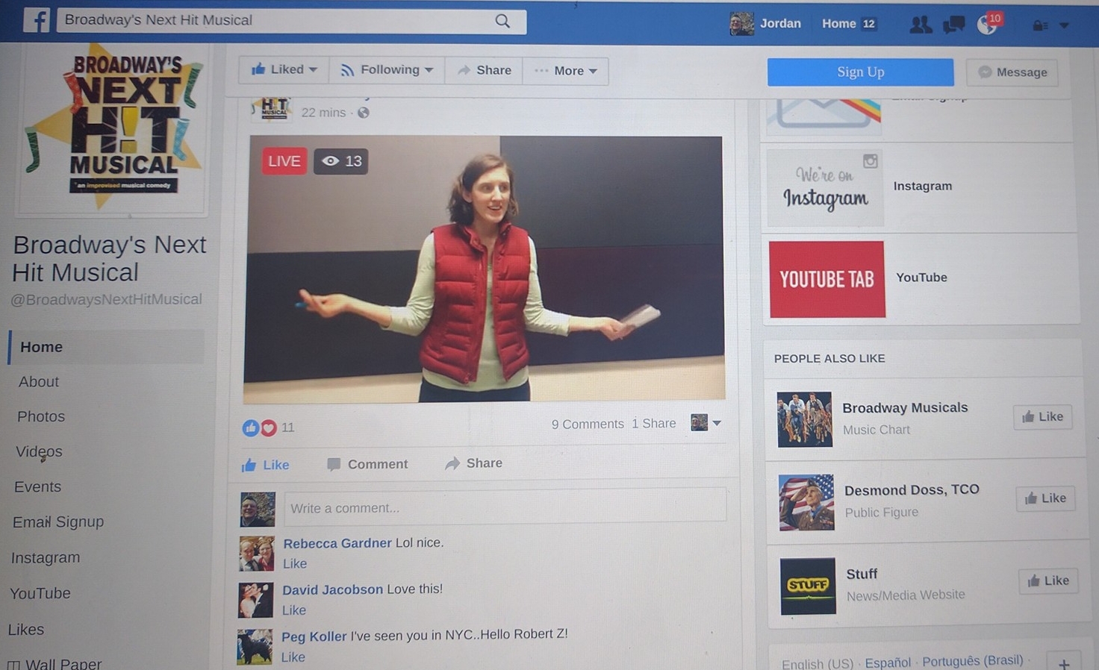This screenshot has height=670, width=1099.
Task: Like Rebecca Gardner's comment
Action: [295, 563]
